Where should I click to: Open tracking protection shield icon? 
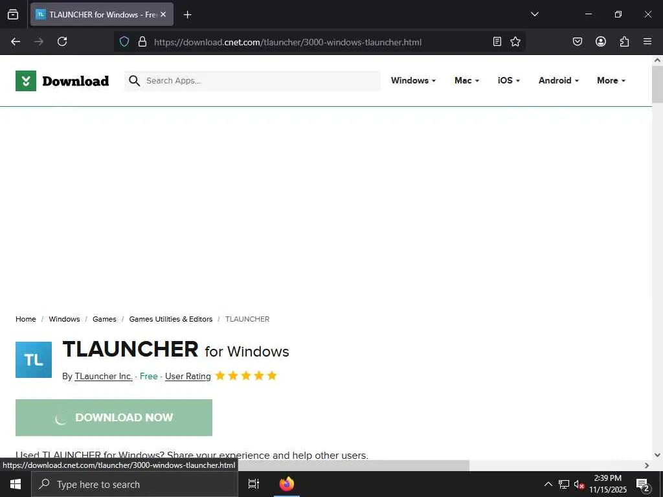click(124, 41)
